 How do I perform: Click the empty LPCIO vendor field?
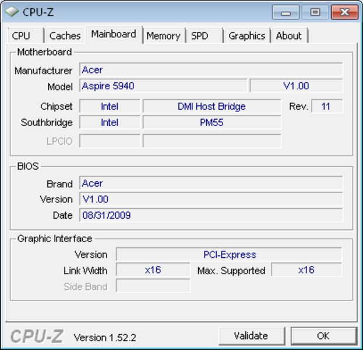[x=110, y=141]
